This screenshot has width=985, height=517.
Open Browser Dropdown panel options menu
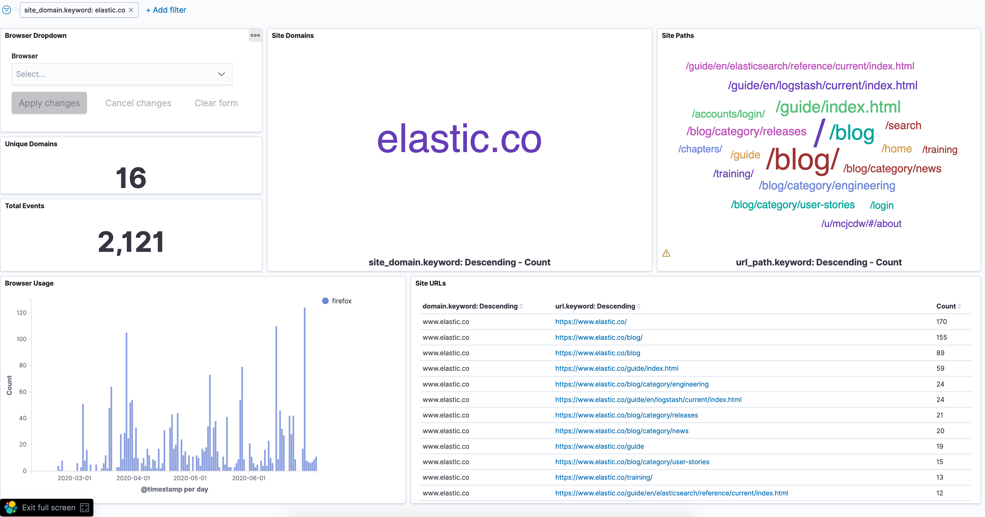tap(255, 36)
